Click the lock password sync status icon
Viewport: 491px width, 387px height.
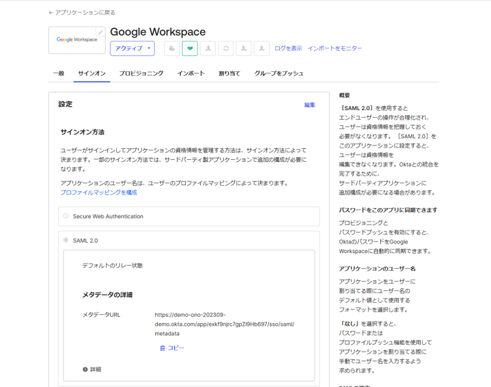coord(172,48)
